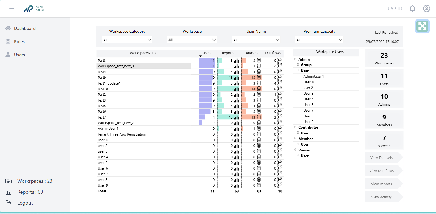Click the View Activity button

coord(384,197)
